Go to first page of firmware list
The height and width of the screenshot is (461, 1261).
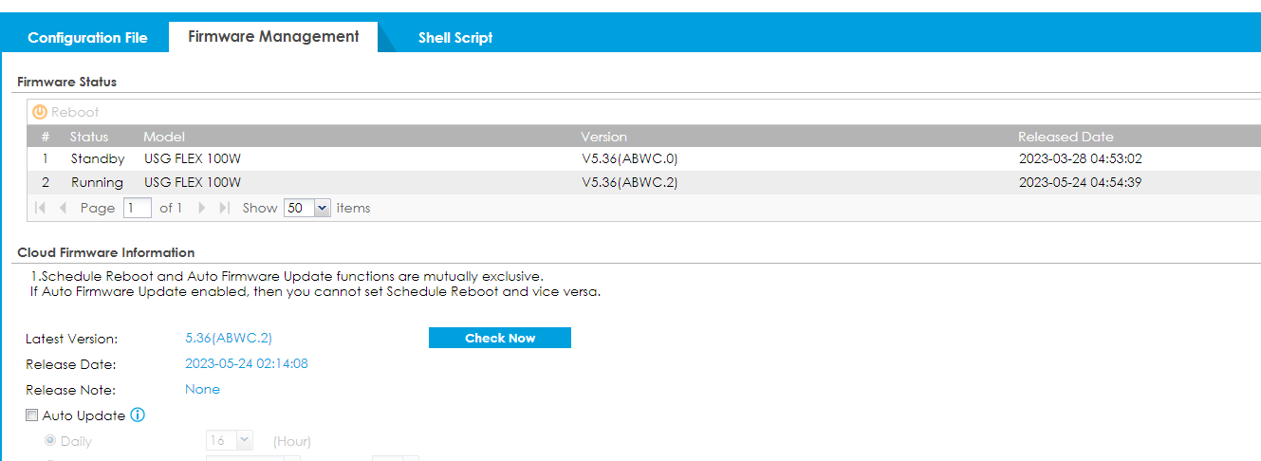pos(41,208)
